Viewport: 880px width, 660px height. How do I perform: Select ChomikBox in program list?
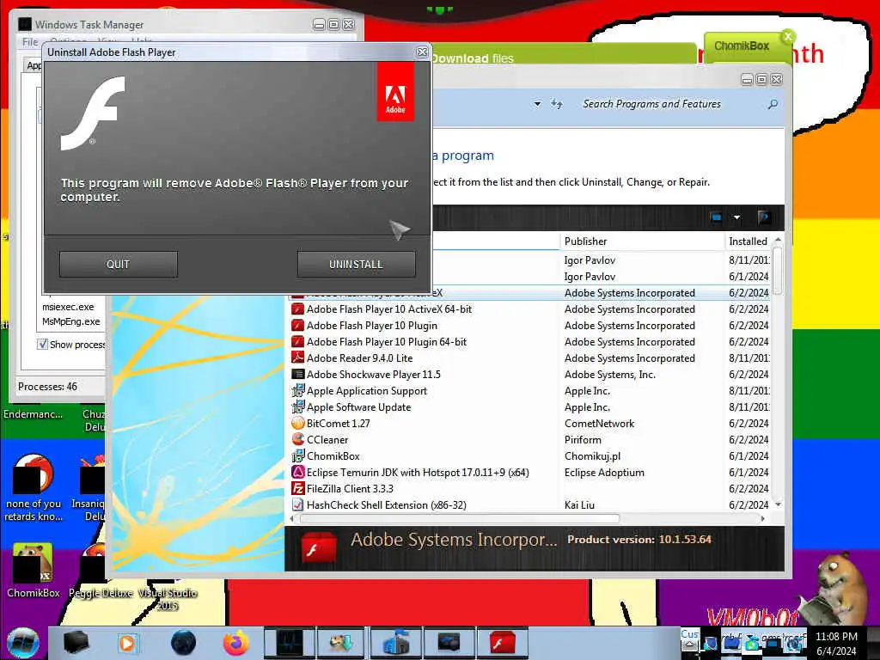pyautogui.click(x=529, y=455)
